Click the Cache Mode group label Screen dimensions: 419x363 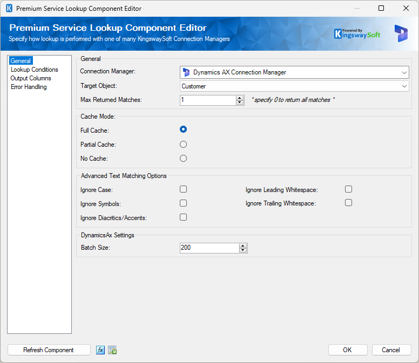(98, 117)
